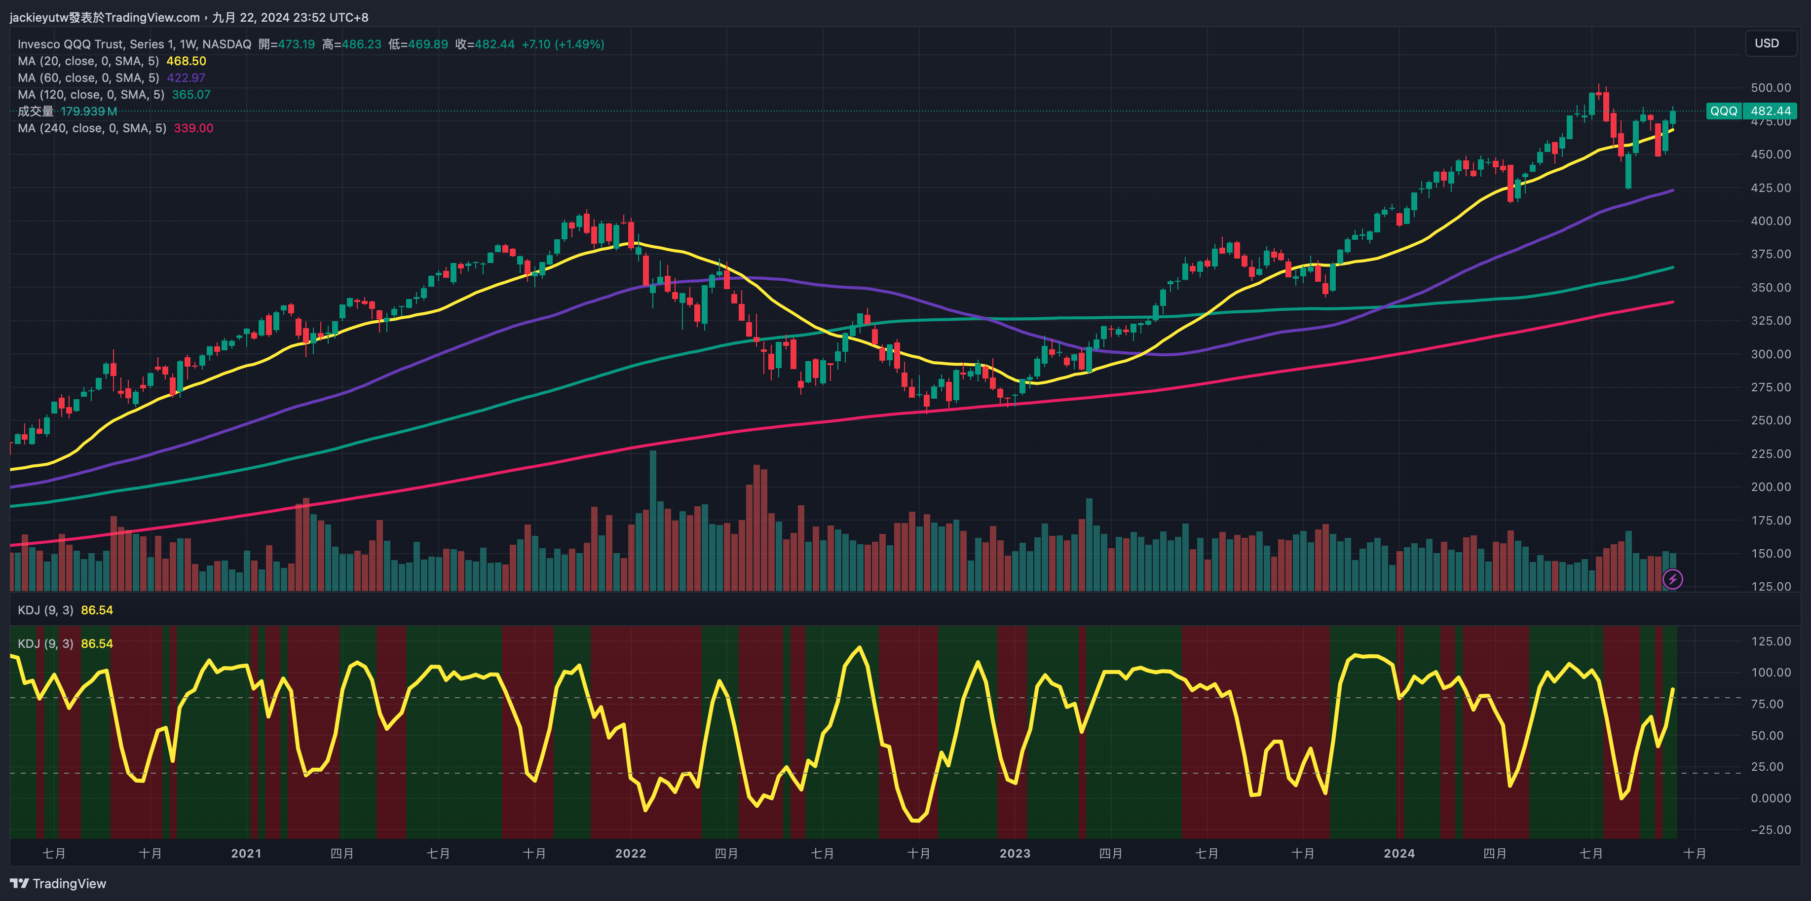Click the pink 339.00 MA 240 value
Image resolution: width=1811 pixels, height=901 pixels.
click(193, 128)
